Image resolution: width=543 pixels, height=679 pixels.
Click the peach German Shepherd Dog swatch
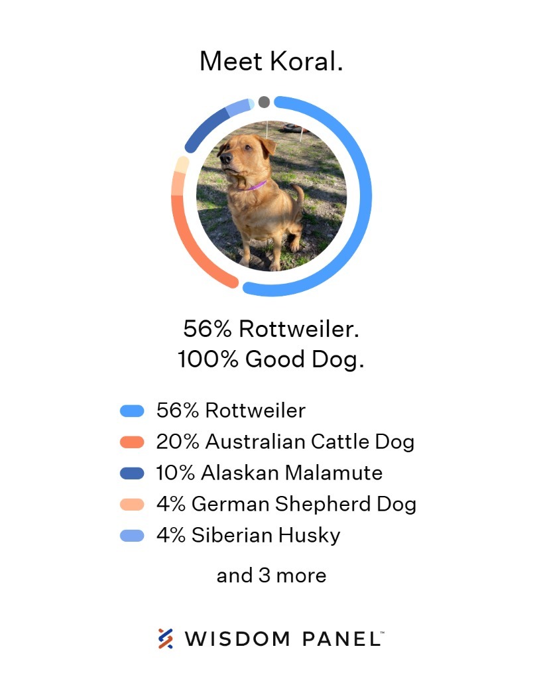pos(132,504)
